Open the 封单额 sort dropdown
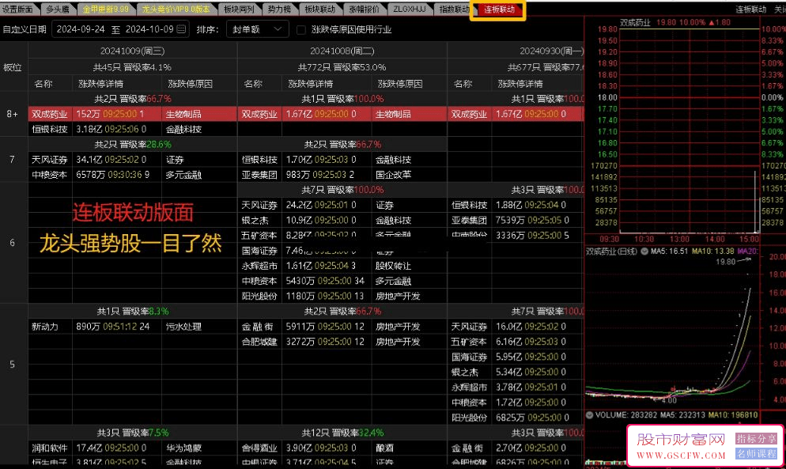786x469 pixels. pos(258,29)
